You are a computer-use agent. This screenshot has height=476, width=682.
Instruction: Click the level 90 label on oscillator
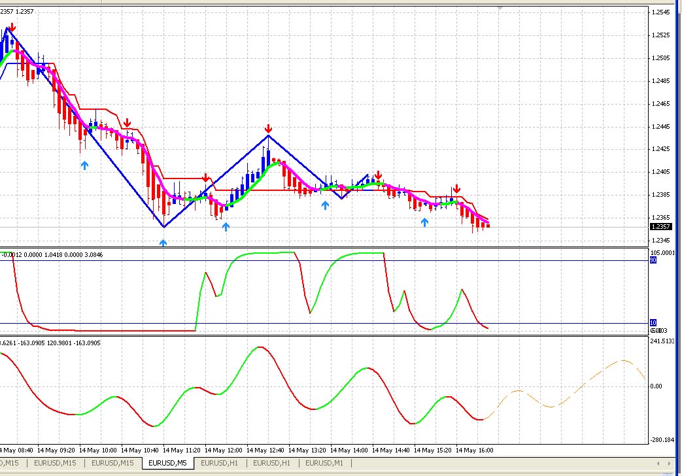click(x=653, y=260)
